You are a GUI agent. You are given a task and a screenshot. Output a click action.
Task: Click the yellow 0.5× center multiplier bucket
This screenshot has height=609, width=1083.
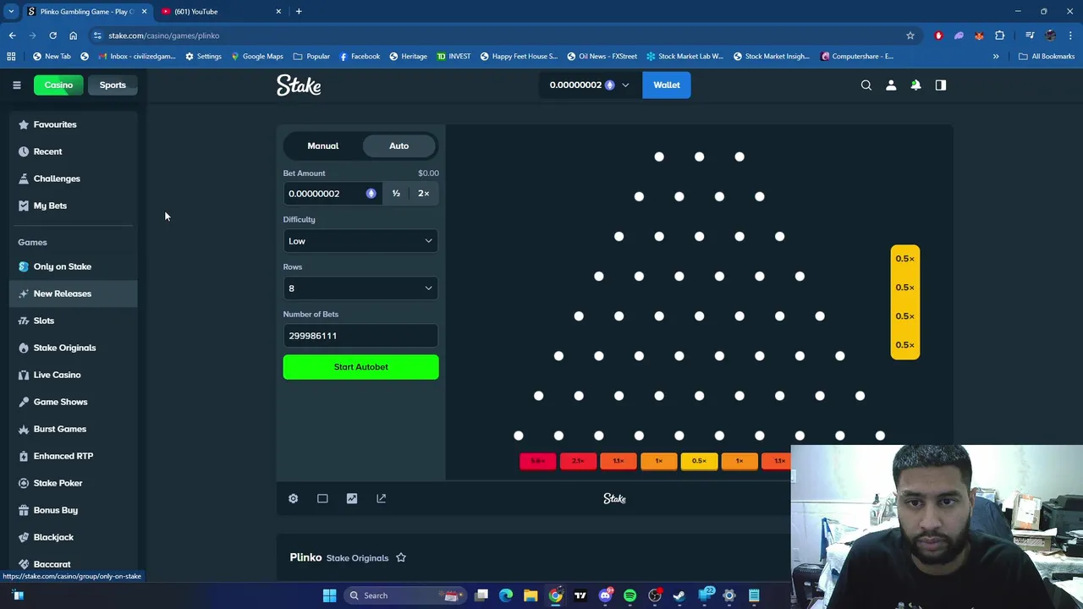click(699, 461)
